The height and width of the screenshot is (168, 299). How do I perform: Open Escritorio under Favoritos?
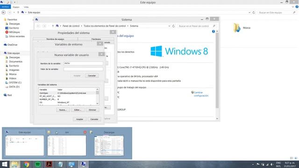14,28
